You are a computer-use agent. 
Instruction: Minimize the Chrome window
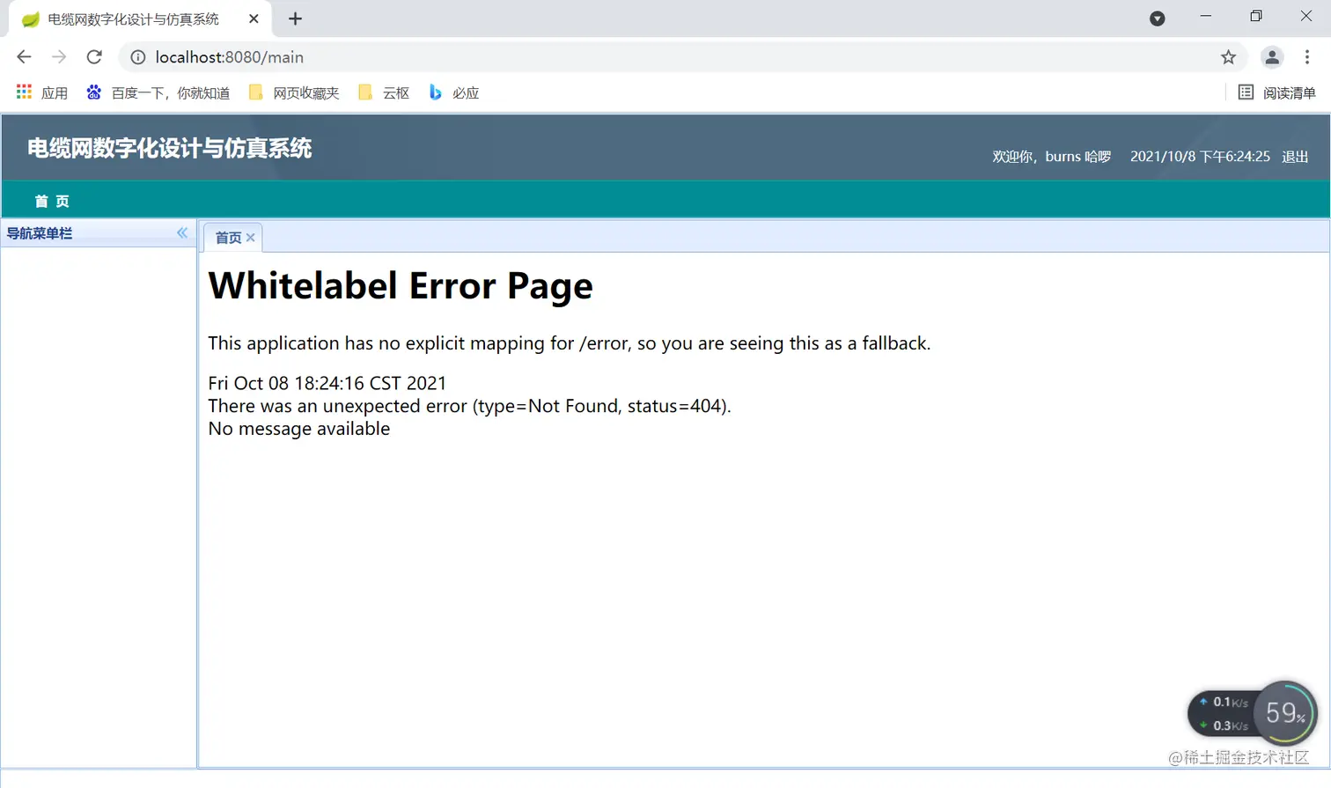[x=1206, y=16]
